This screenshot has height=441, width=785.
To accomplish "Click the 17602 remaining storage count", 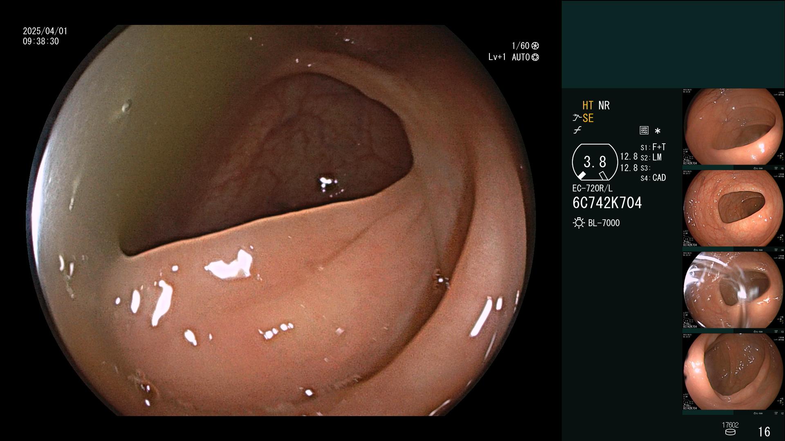I will tap(730, 425).
